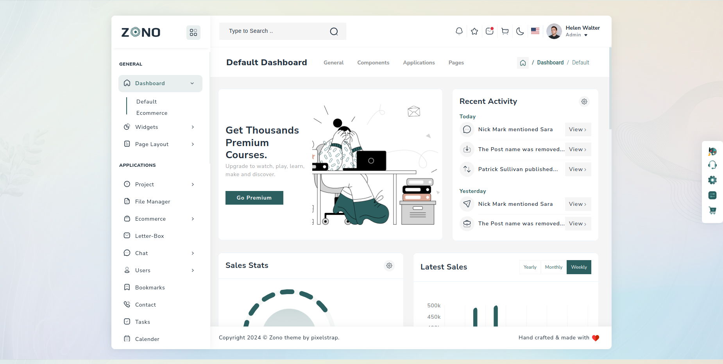
Task: Open Recent Activity settings gear
Action: (x=584, y=102)
